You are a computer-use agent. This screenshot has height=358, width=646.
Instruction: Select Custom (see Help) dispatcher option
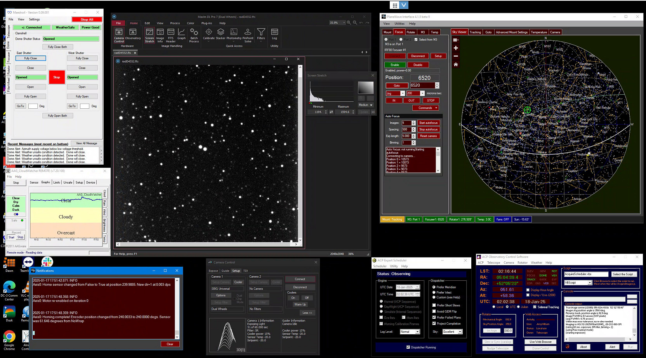tap(434, 297)
